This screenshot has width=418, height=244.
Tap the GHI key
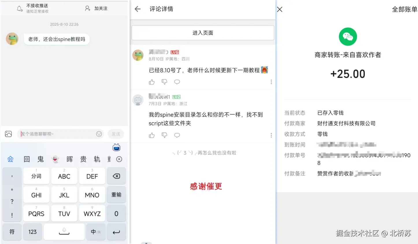pyautogui.click(x=36, y=195)
